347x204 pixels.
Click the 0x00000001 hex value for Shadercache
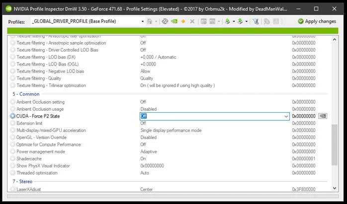[x=304, y=159]
